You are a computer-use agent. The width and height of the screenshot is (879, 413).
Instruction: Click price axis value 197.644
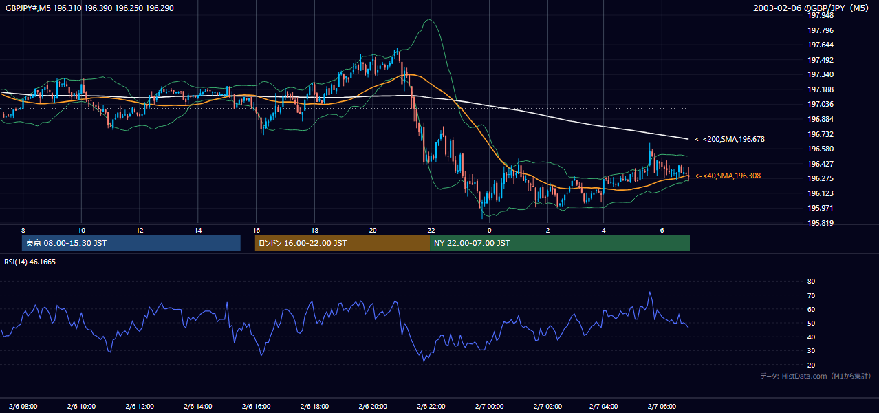pos(821,45)
